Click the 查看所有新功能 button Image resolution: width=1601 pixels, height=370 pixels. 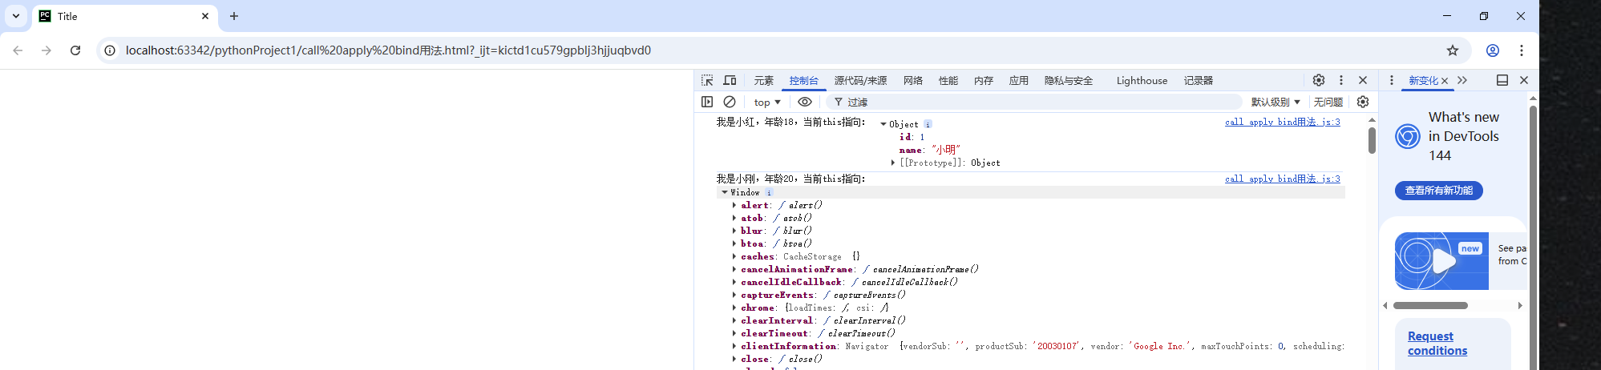coord(1439,191)
